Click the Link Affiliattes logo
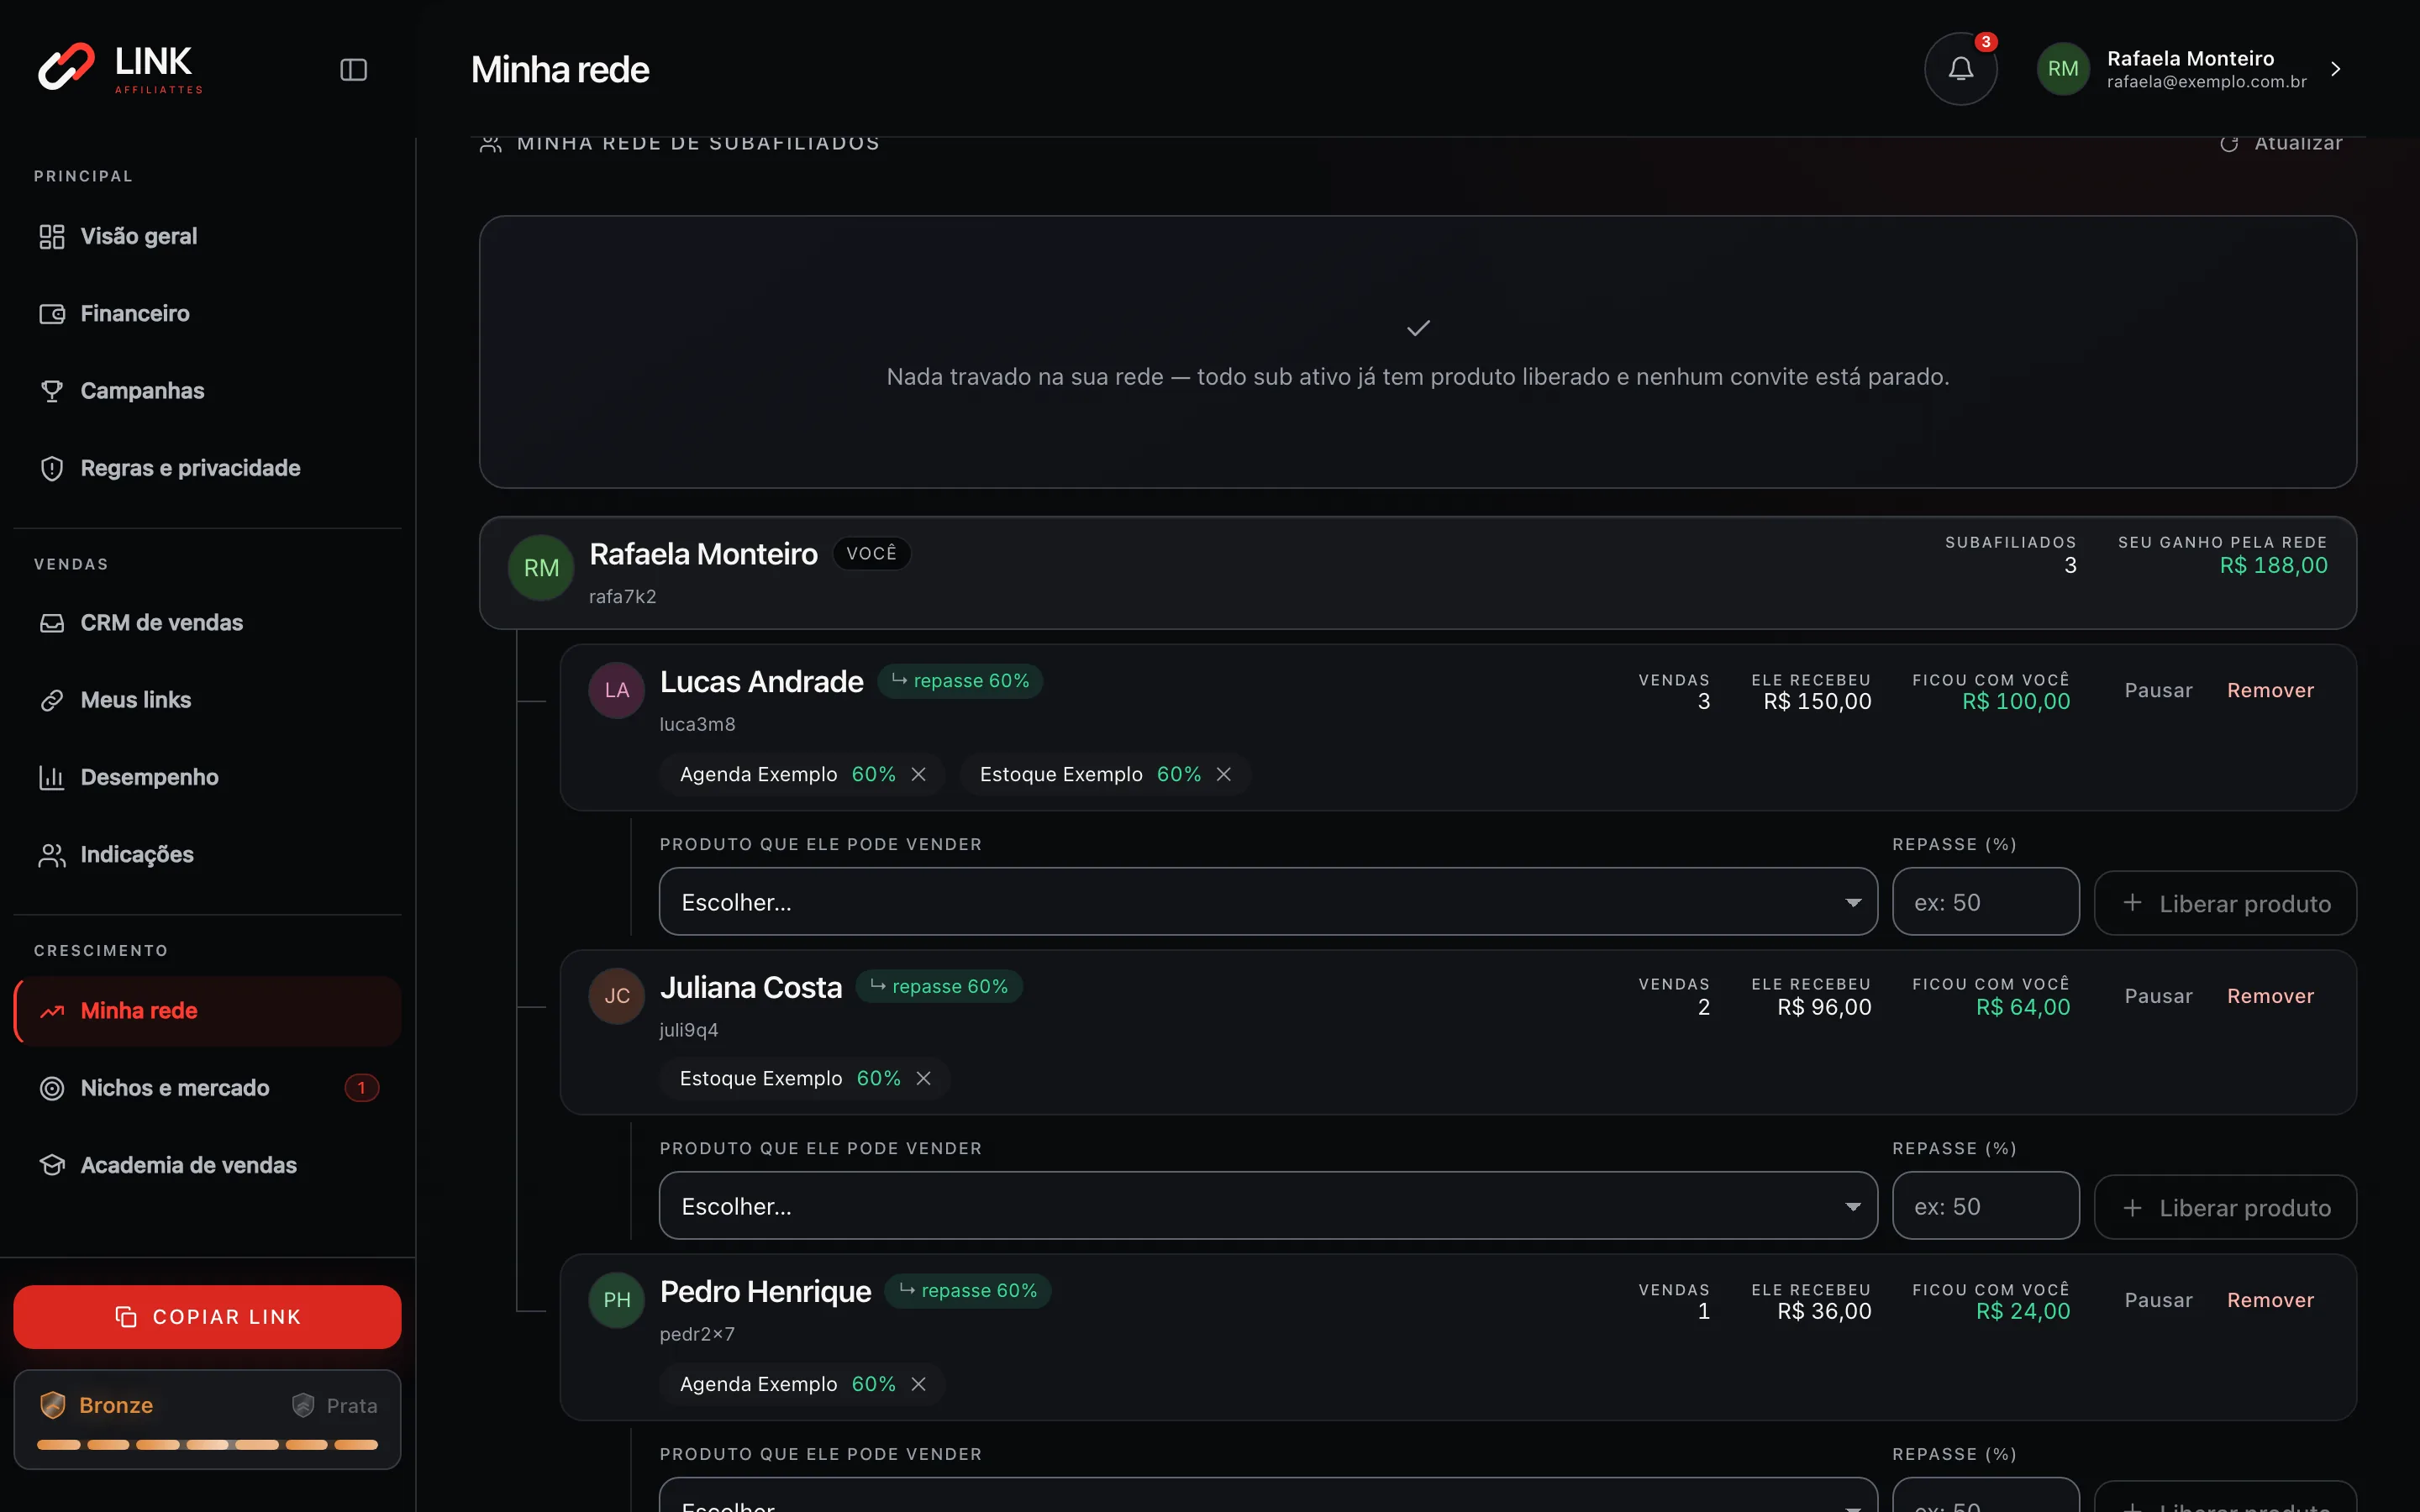 coord(120,68)
